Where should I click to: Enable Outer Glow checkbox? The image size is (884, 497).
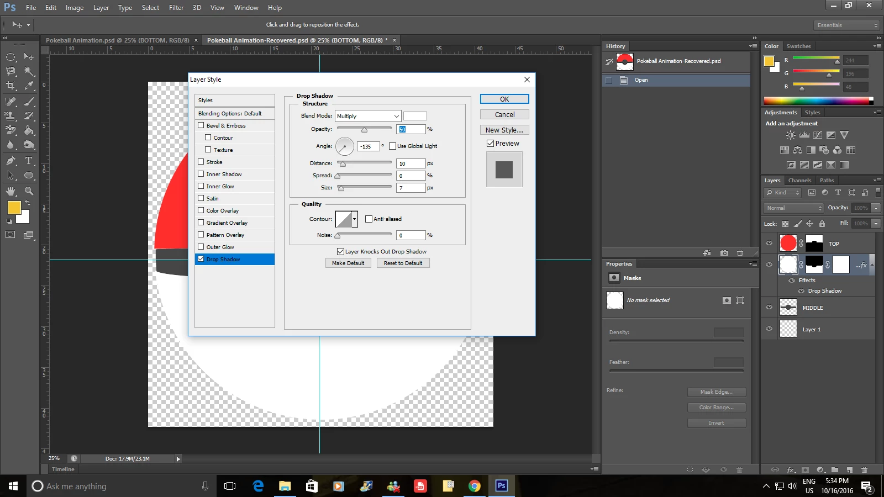pyautogui.click(x=201, y=247)
